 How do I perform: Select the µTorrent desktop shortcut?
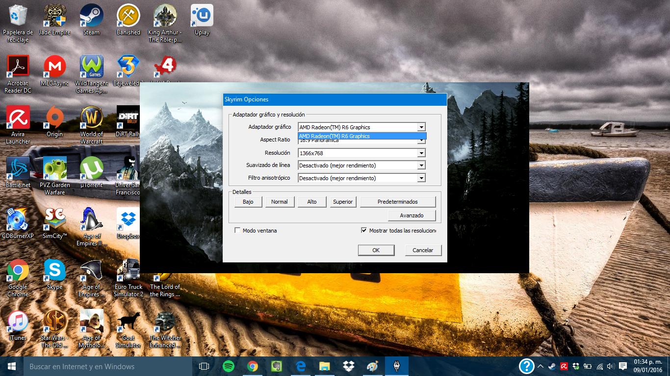(91, 172)
